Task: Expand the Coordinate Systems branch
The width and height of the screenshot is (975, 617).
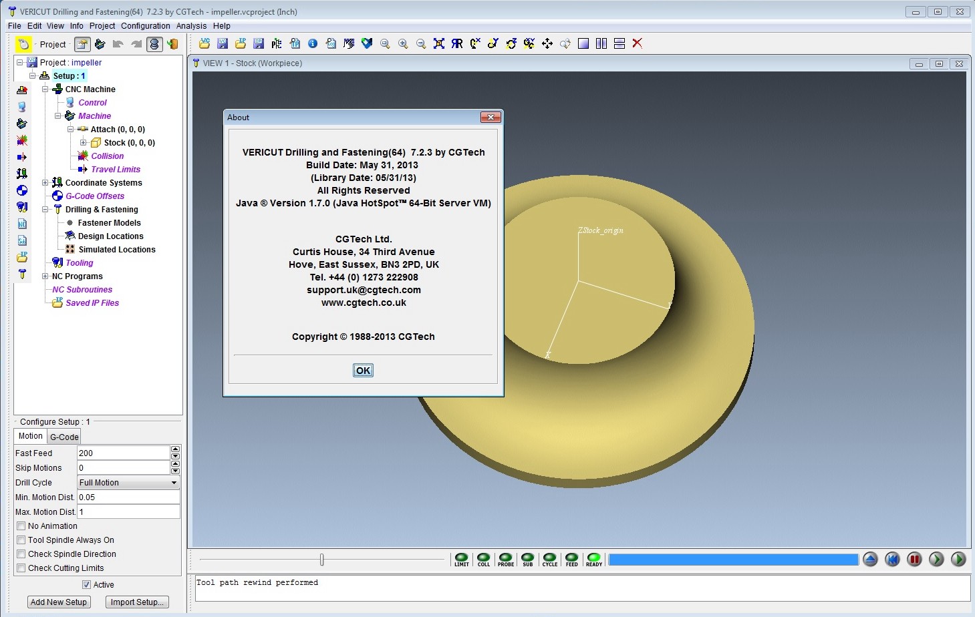Action: point(45,183)
